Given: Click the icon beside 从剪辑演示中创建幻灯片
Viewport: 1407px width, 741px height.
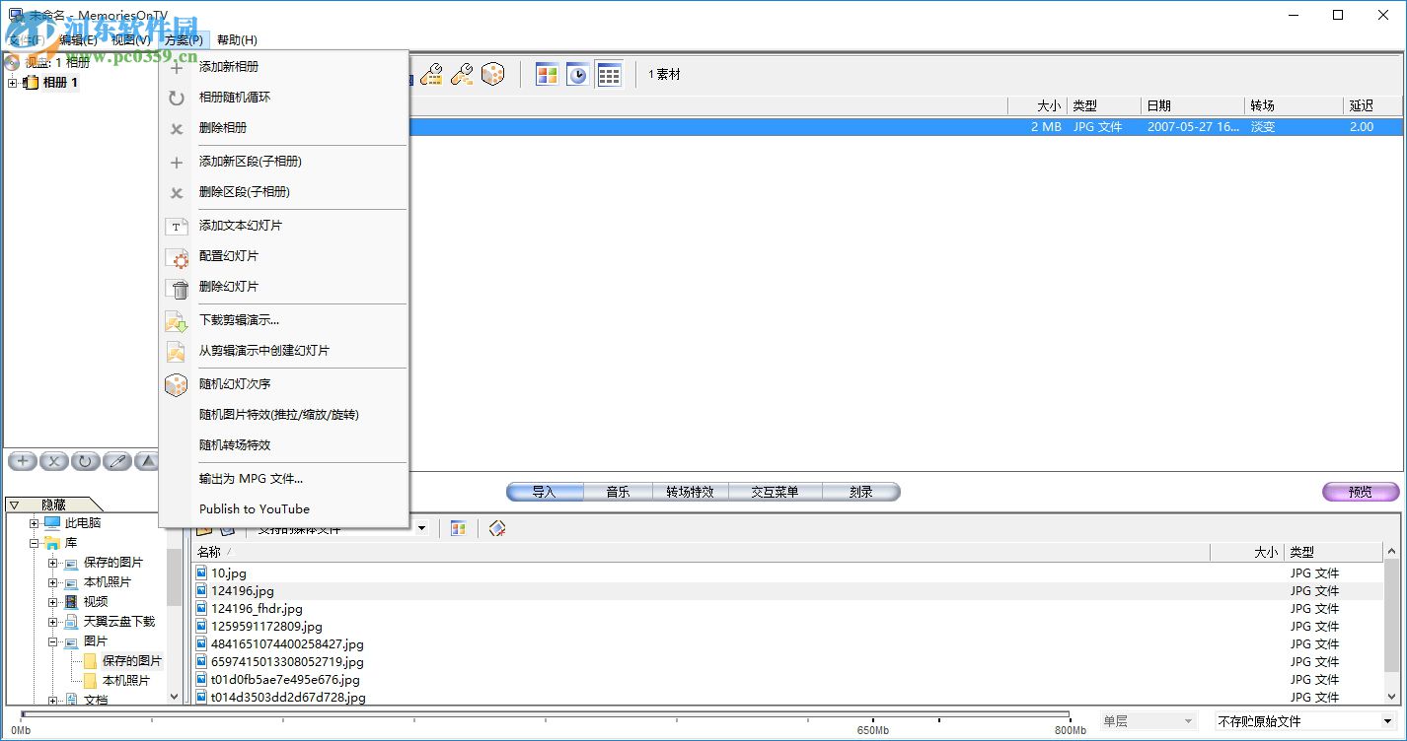Looking at the screenshot, I should [x=176, y=351].
